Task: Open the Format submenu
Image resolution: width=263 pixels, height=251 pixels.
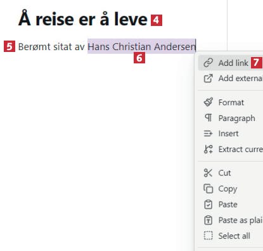Action: pyautogui.click(x=231, y=102)
